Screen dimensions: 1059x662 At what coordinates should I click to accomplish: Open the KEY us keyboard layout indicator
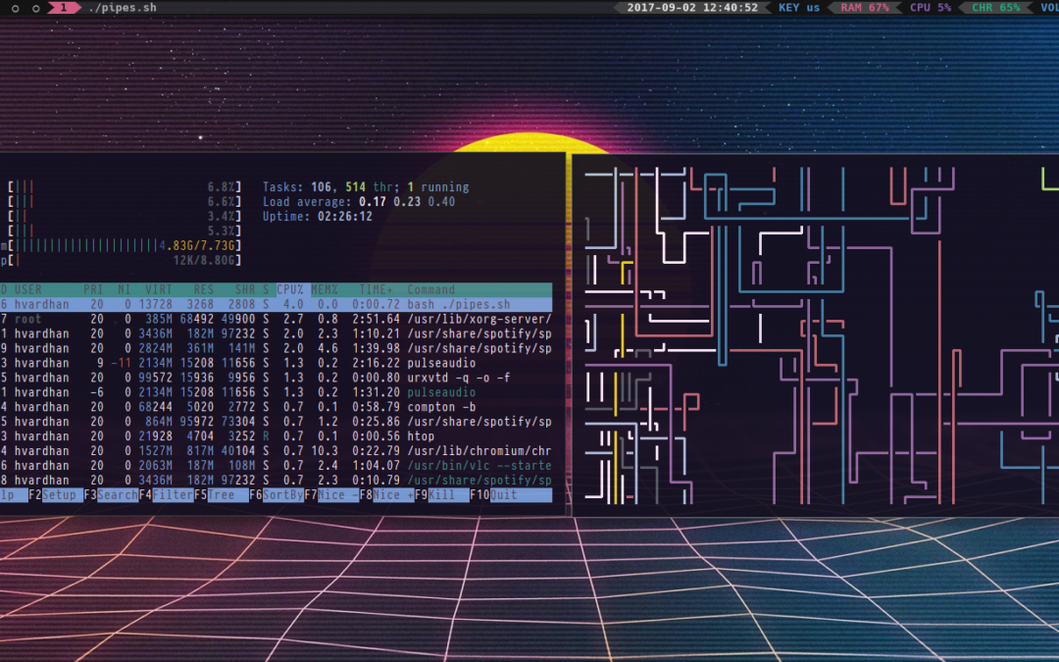[798, 8]
